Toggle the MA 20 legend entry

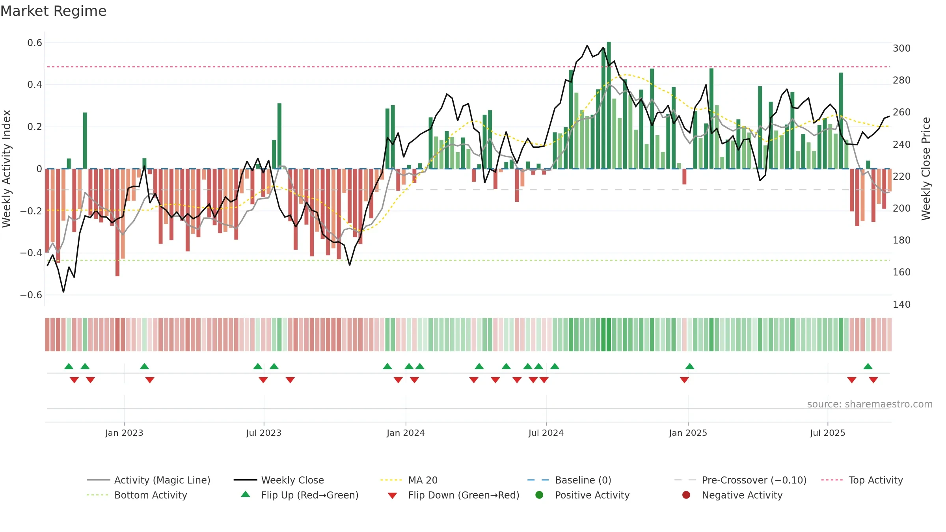coord(409,480)
